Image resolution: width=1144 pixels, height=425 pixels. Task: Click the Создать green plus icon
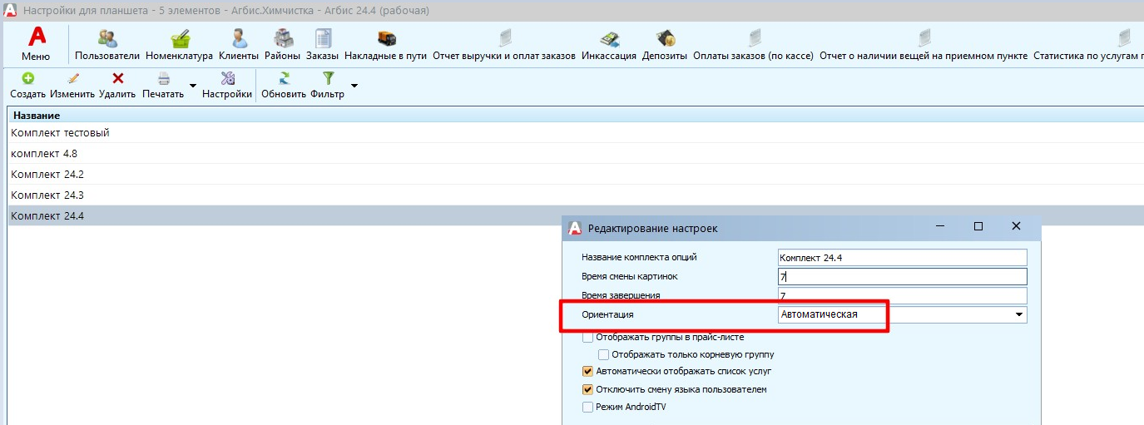point(27,79)
